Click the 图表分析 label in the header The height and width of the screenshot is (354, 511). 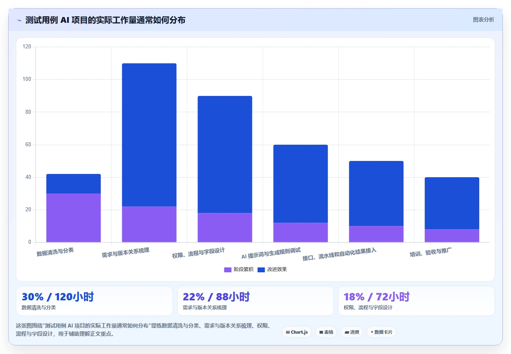coord(484,20)
